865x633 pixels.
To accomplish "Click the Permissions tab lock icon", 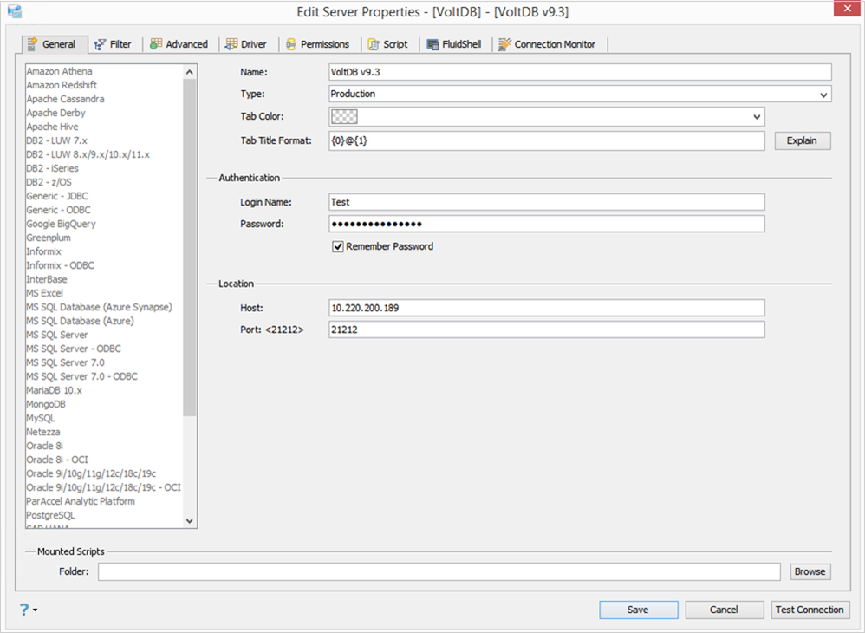I will (290, 45).
